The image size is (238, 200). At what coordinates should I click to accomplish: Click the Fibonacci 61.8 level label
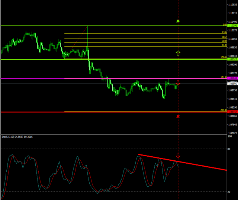224,45
